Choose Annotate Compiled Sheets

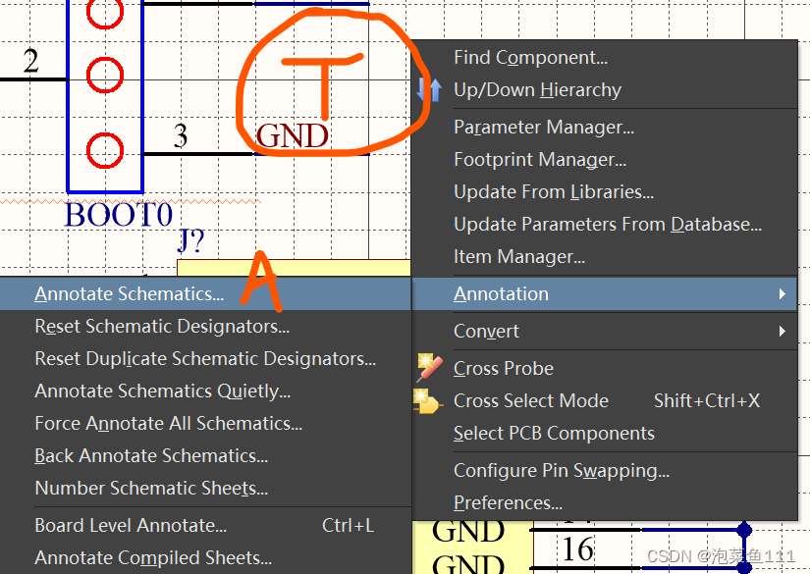[205, 558]
